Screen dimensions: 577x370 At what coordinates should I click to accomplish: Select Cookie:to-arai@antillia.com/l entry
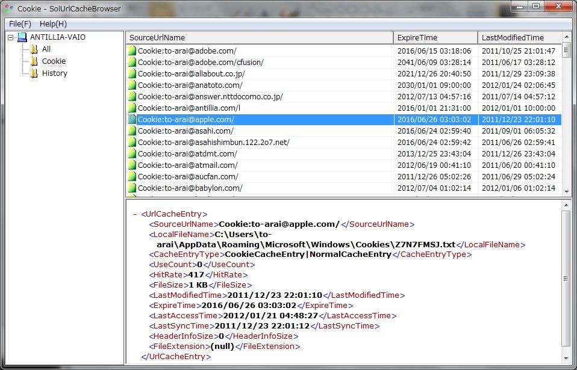click(189, 108)
